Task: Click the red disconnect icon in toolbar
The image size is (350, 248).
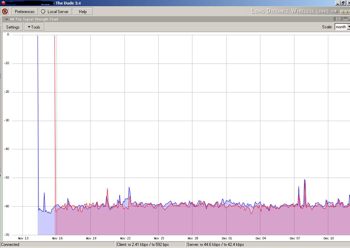Action: 5,11
